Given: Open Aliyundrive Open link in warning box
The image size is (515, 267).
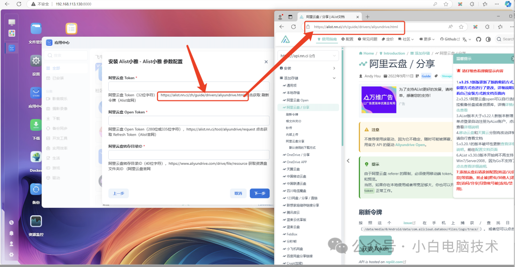Looking at the screenshot, I should pyautogui.click(x=410, y=145).
